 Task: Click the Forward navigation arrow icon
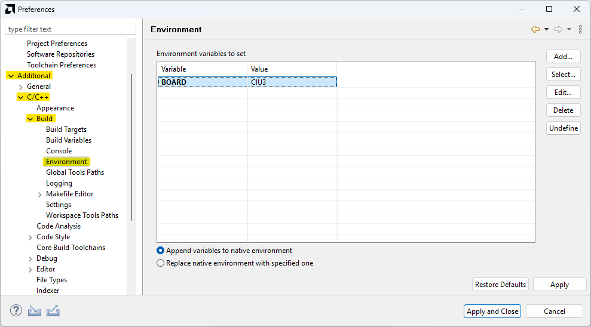click(558, 29)
